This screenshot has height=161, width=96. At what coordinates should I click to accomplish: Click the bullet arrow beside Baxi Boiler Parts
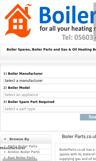tap(5, 158)
